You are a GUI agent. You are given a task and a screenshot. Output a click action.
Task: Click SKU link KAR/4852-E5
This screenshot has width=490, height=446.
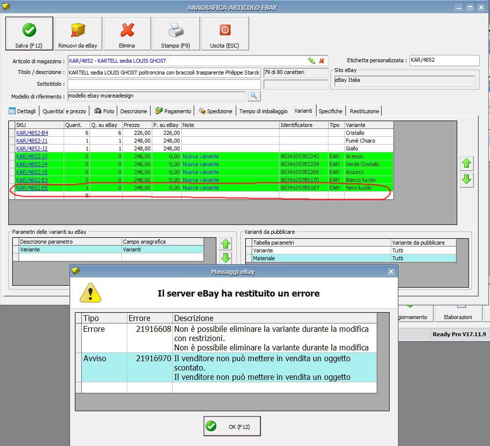pyautogui.click(x=32, y=180)
